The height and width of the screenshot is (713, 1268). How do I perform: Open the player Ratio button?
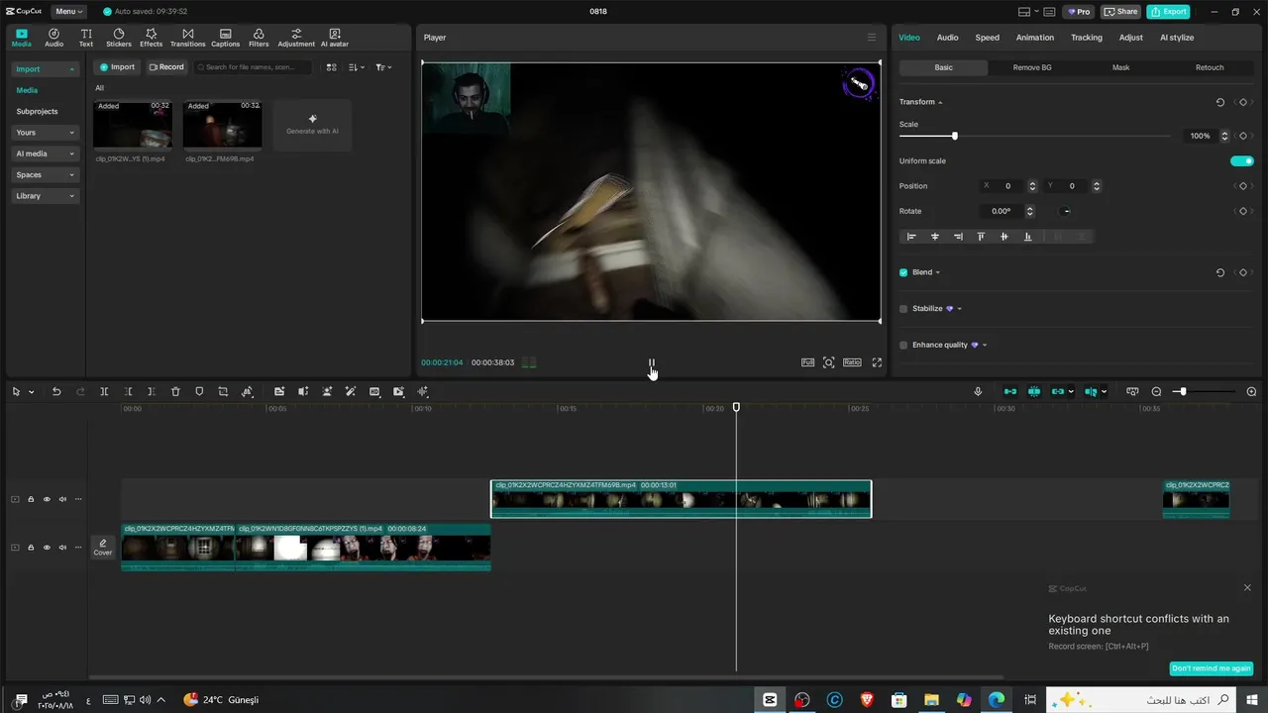(x=852, y=362)
